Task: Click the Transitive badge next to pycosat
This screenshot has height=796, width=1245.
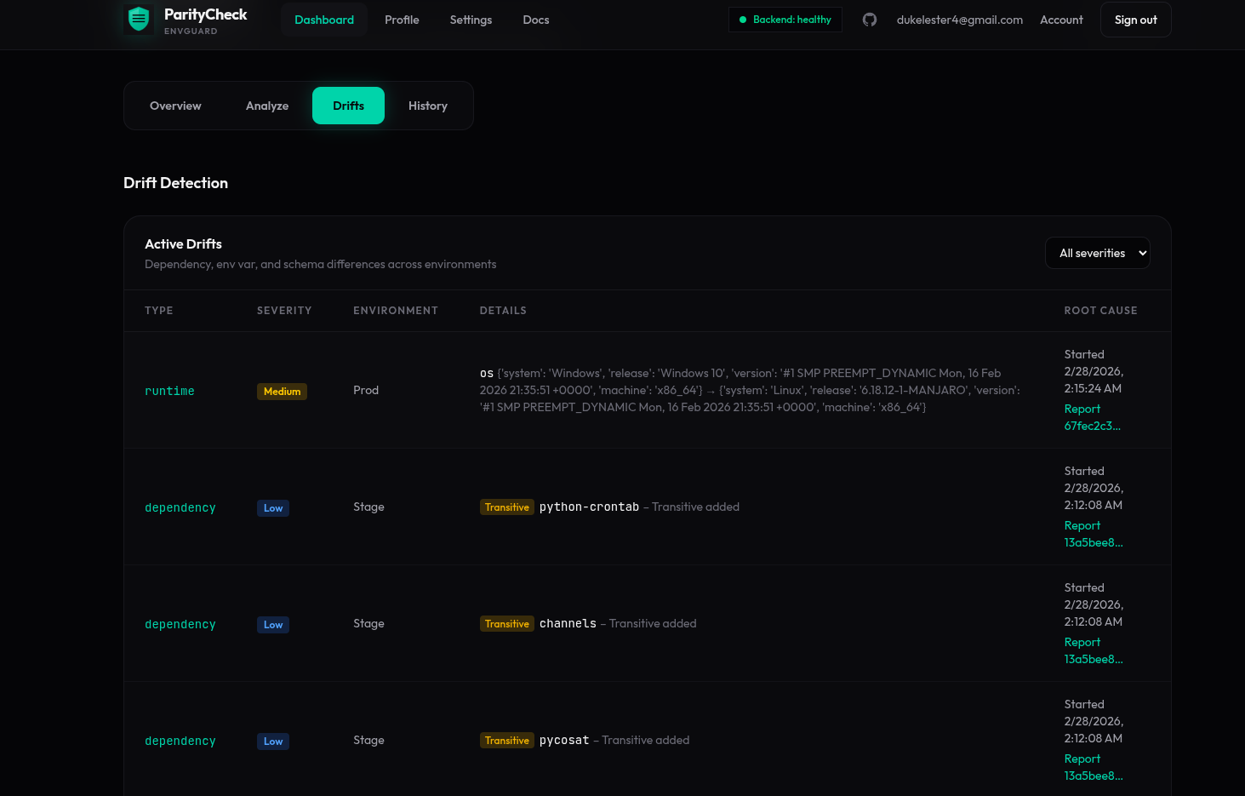Action: pyautogui.click(x=506, y=740)
